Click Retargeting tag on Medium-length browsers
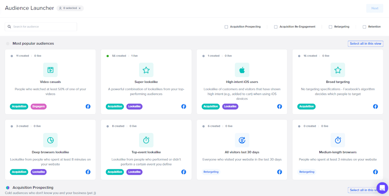This screenshot has height=196, width=389. click(x=307, y=172)
